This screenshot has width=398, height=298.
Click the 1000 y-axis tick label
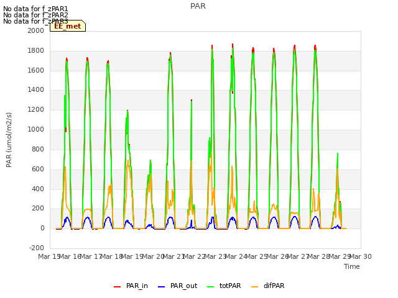pyautogui.click(x=36, y=130)
